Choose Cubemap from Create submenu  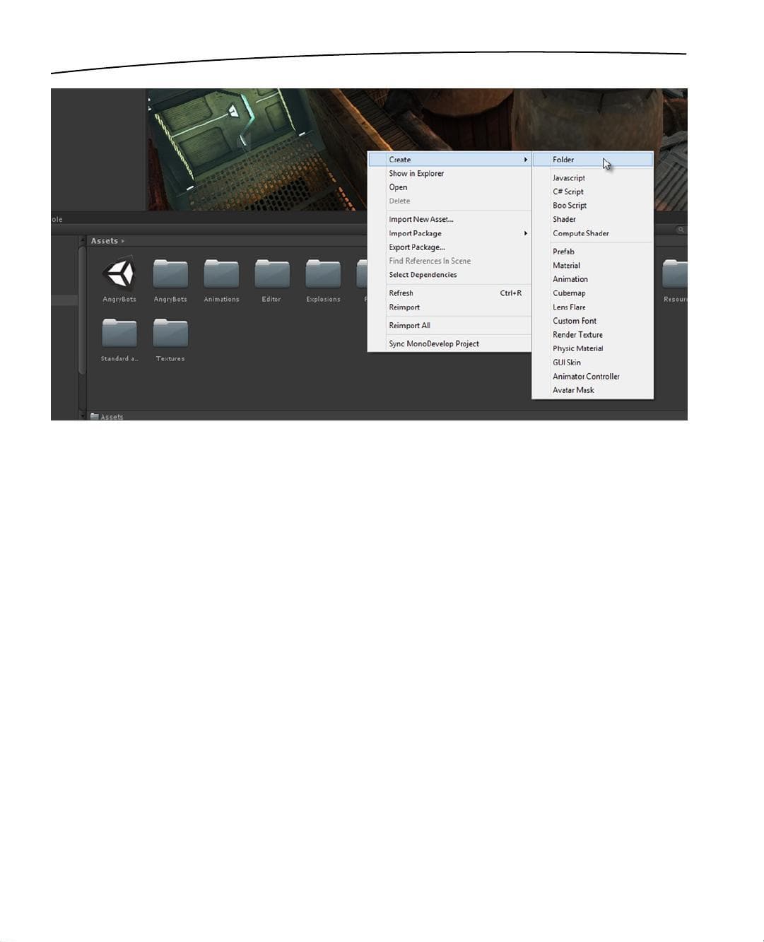coord(592,293)
